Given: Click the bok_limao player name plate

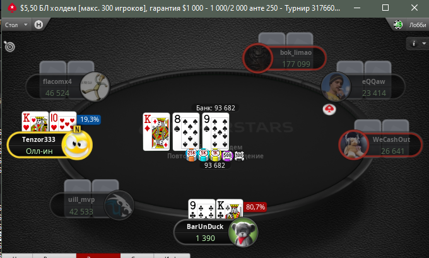Looking at the screenshot, I should click(297, 58).
